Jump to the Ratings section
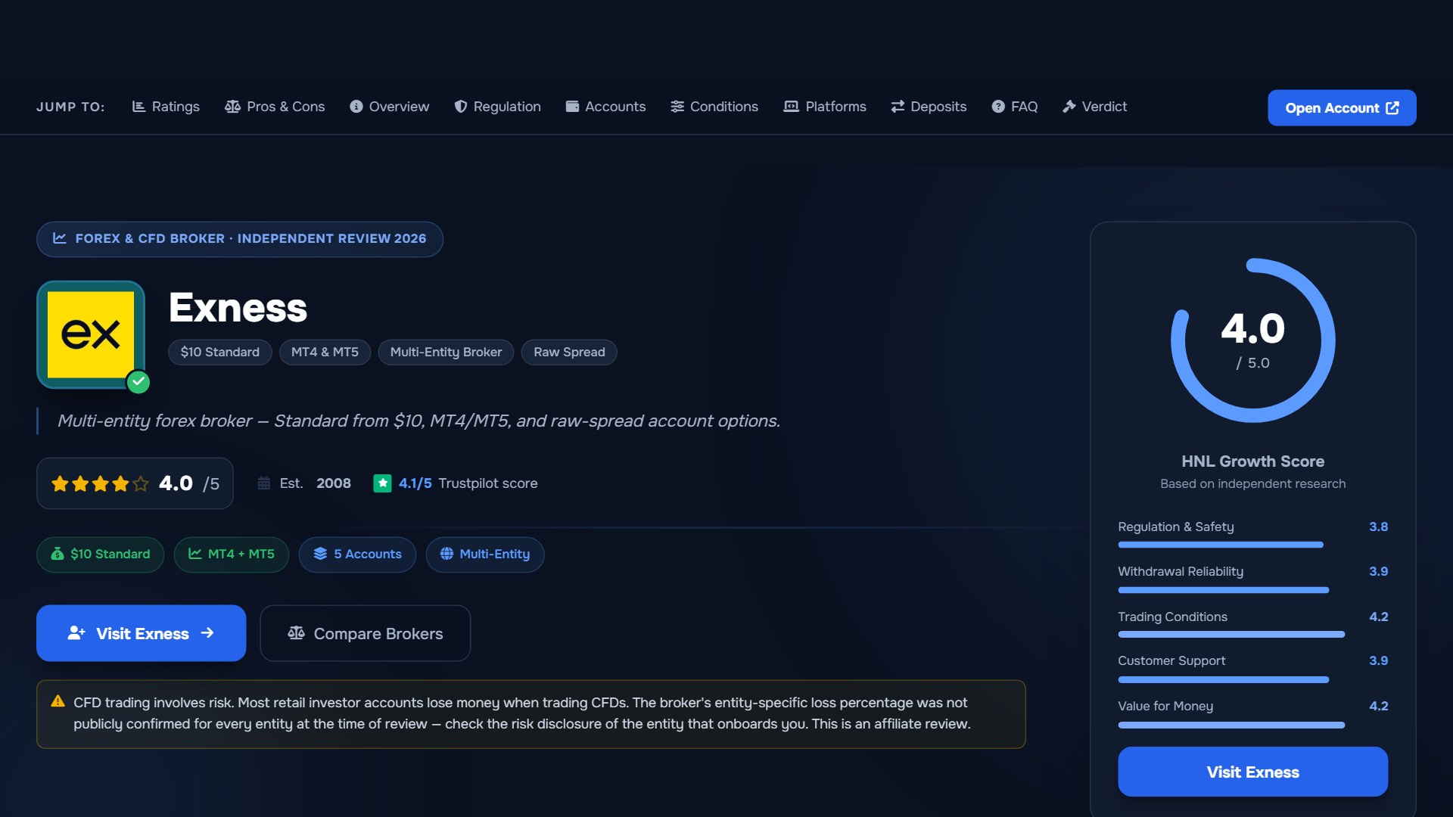 tap(166, 107)
